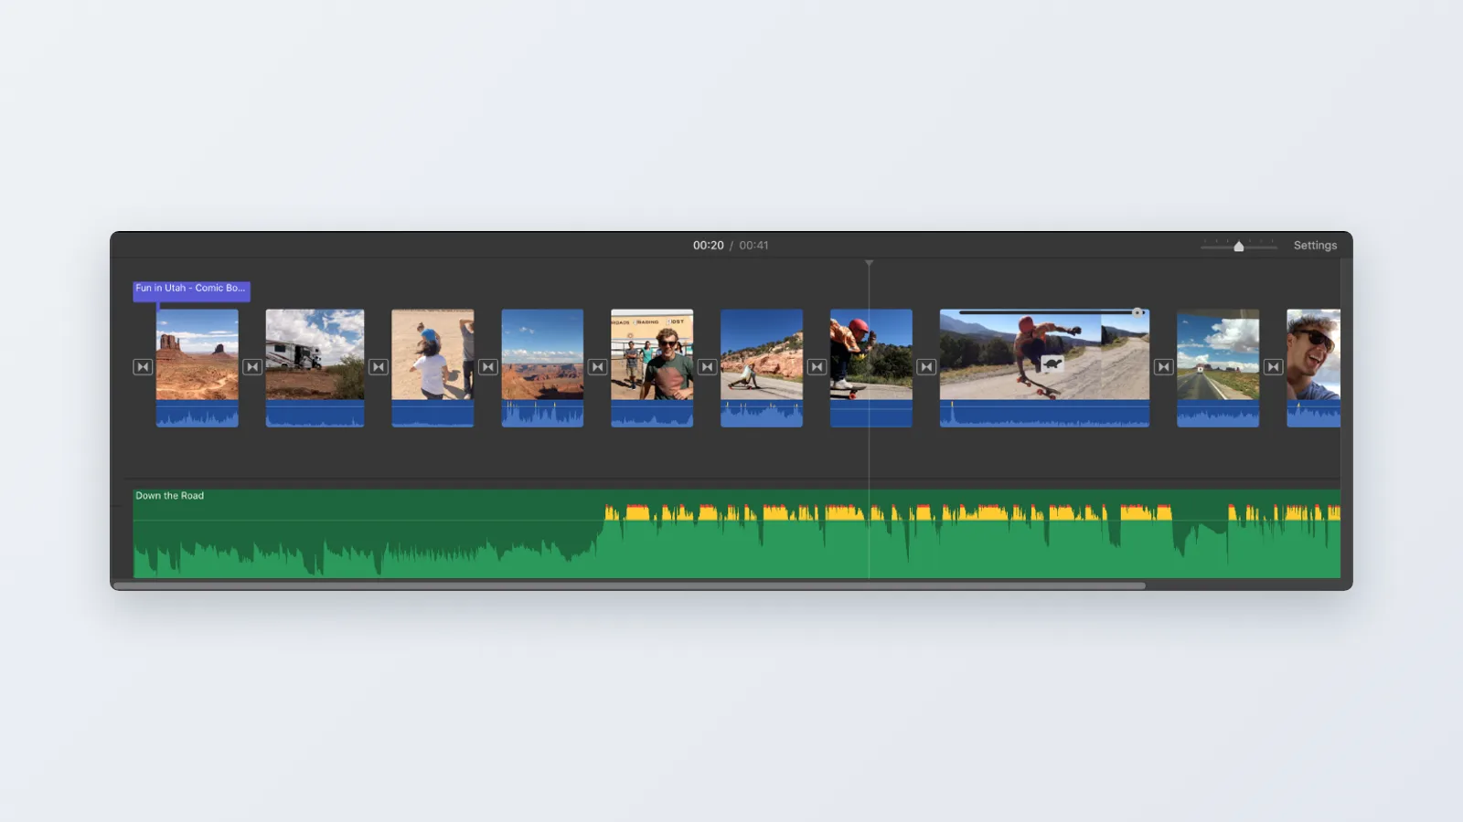1463x822 pixels.
Task: Click the playhead marker at top of timeline
Action: pos(870,263)
